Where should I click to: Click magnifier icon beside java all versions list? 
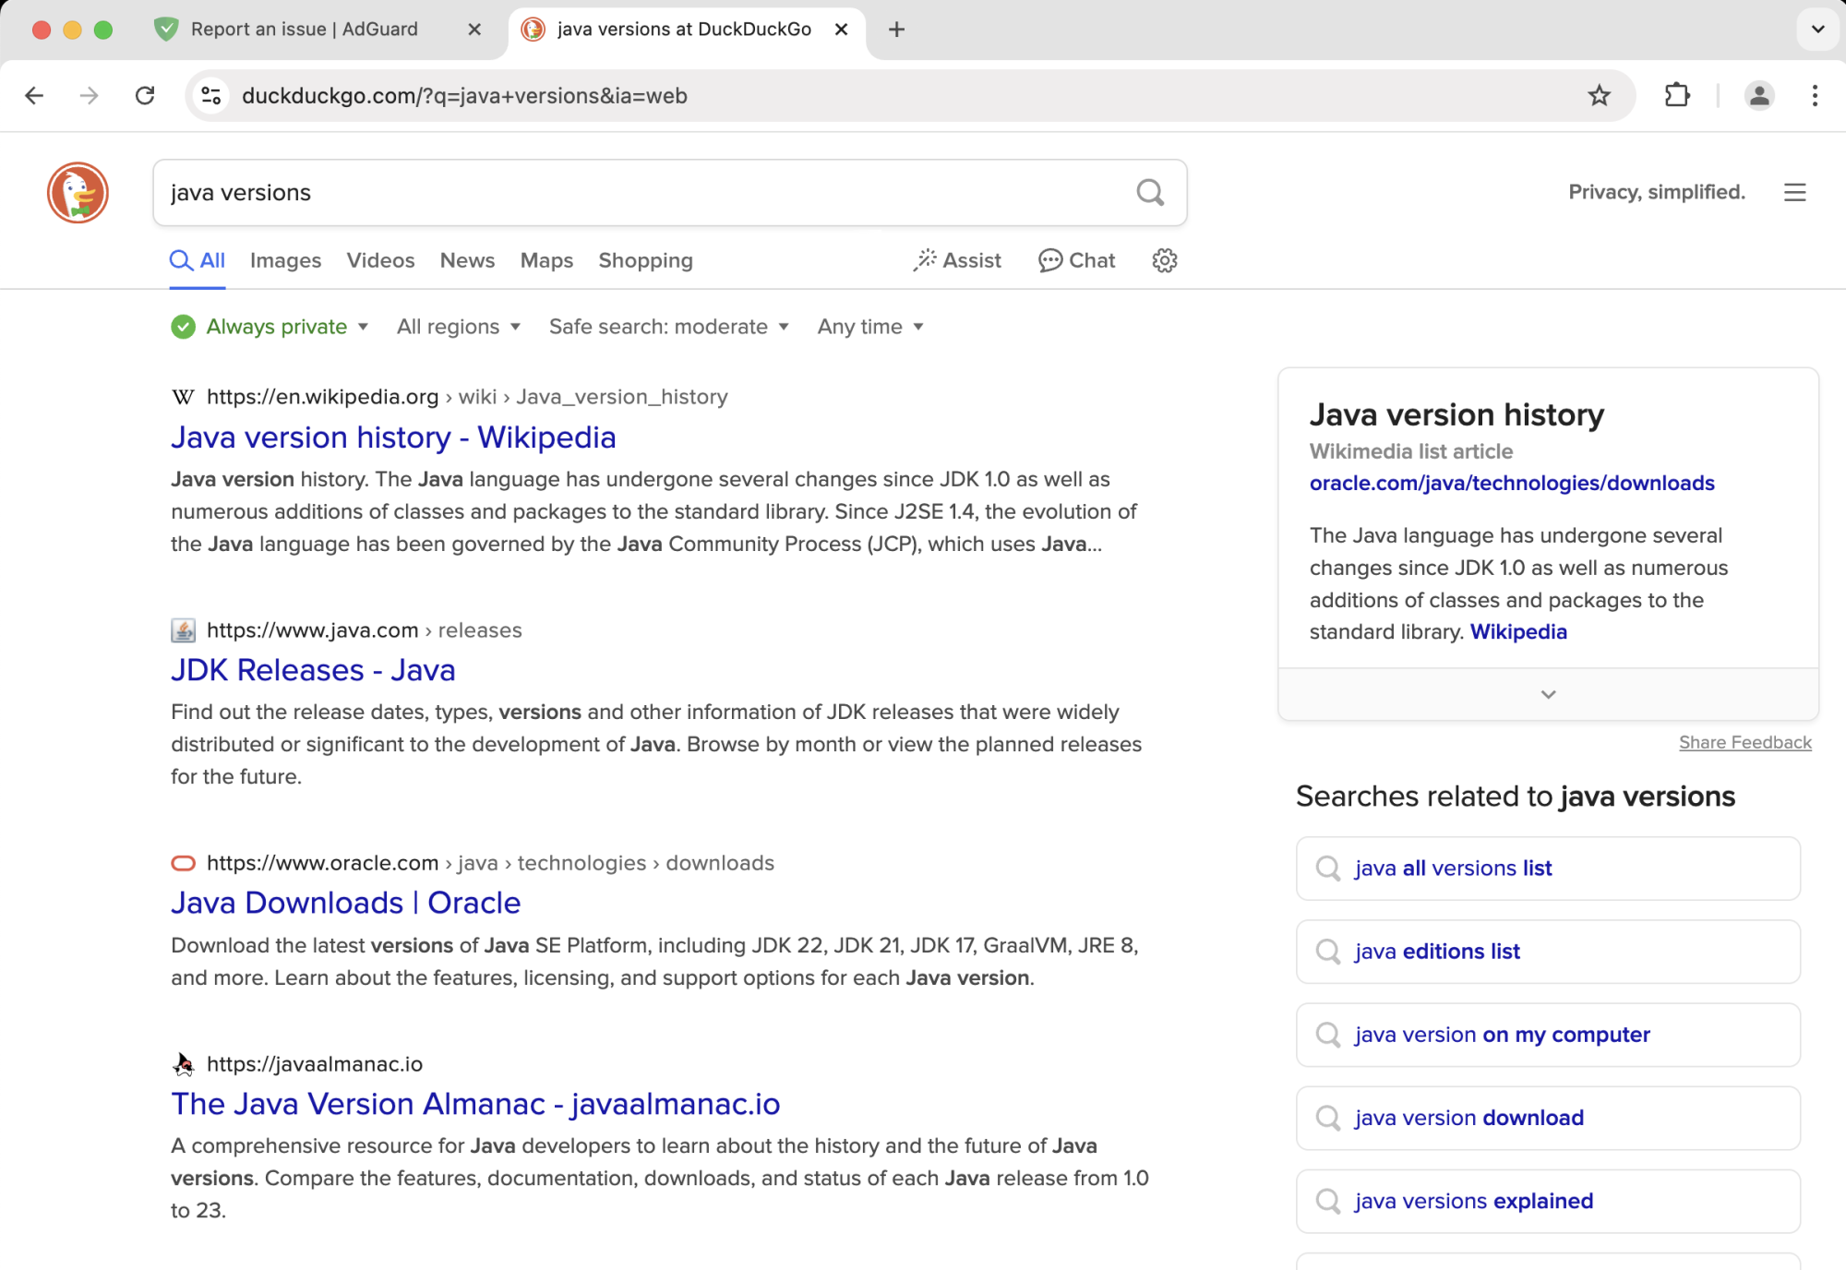pos(1327,869)
